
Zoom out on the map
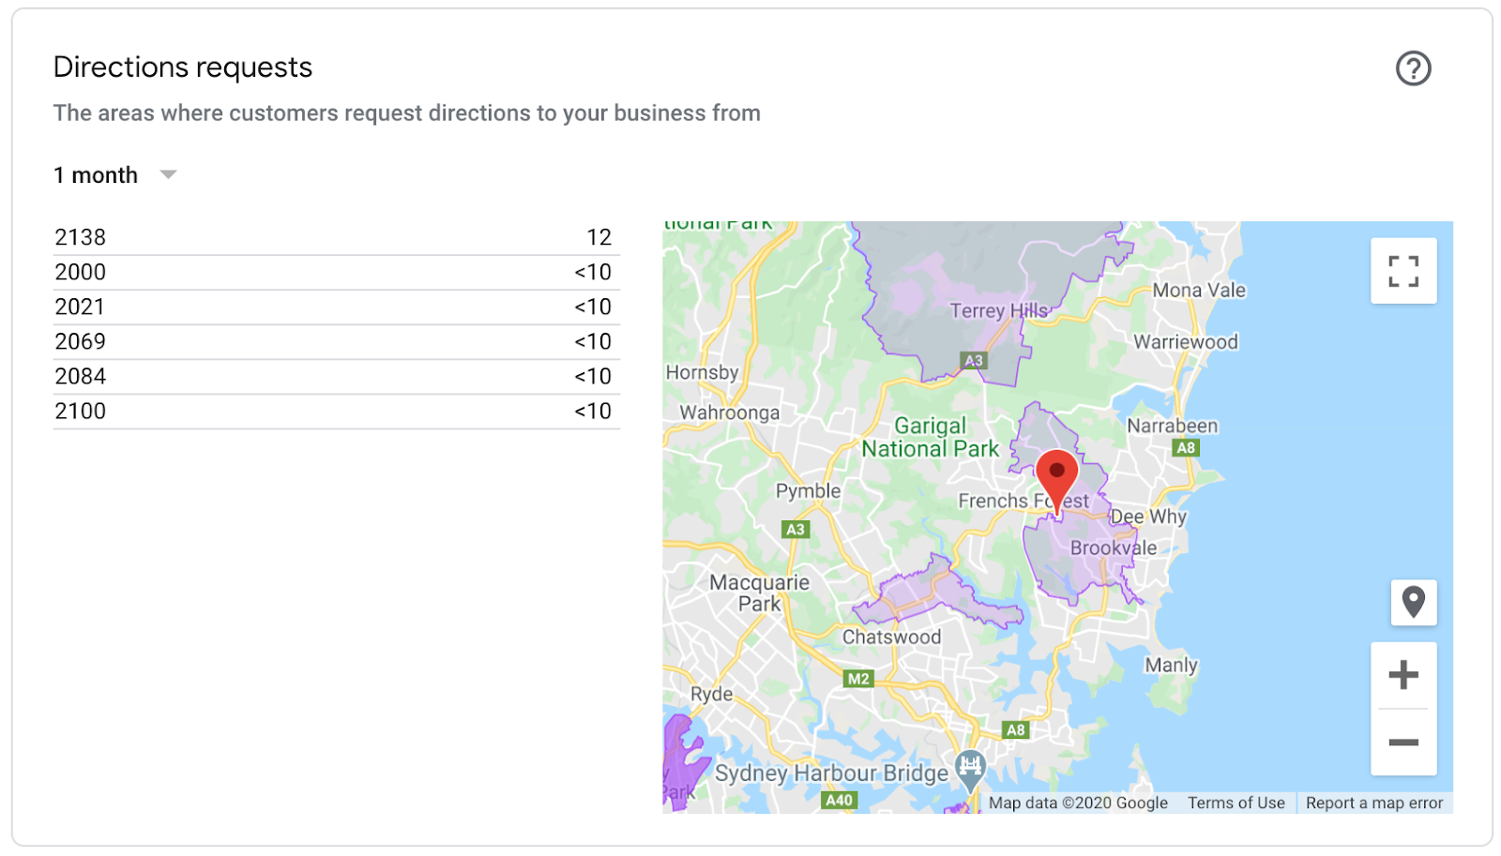click(x=1402, y=743)
